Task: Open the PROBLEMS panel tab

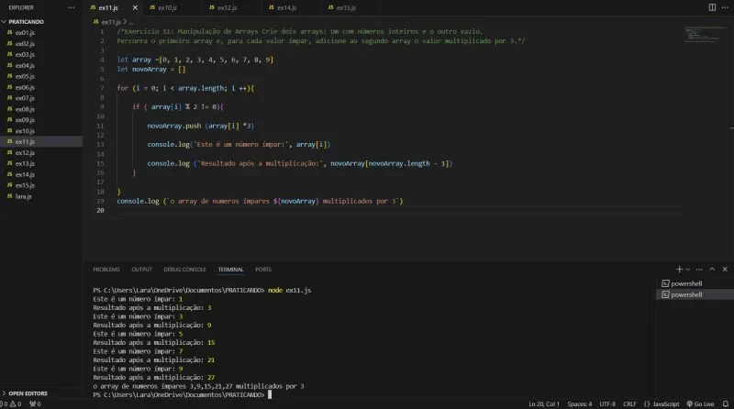Action: (x=106, y=270)
